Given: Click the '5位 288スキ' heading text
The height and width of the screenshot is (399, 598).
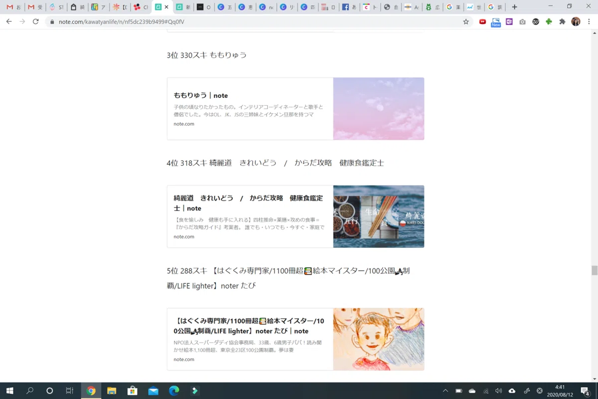Looking at the screenshot, I should [289, 278].
